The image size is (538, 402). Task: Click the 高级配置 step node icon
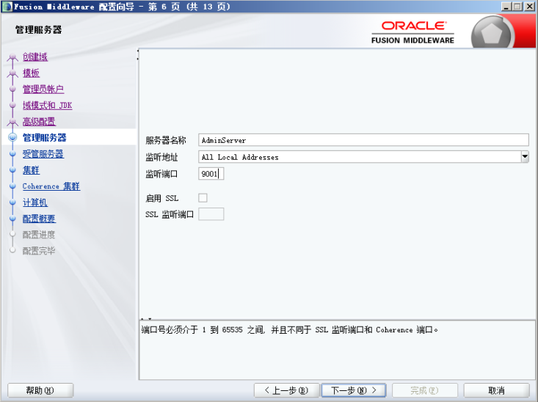coord(12,122)
